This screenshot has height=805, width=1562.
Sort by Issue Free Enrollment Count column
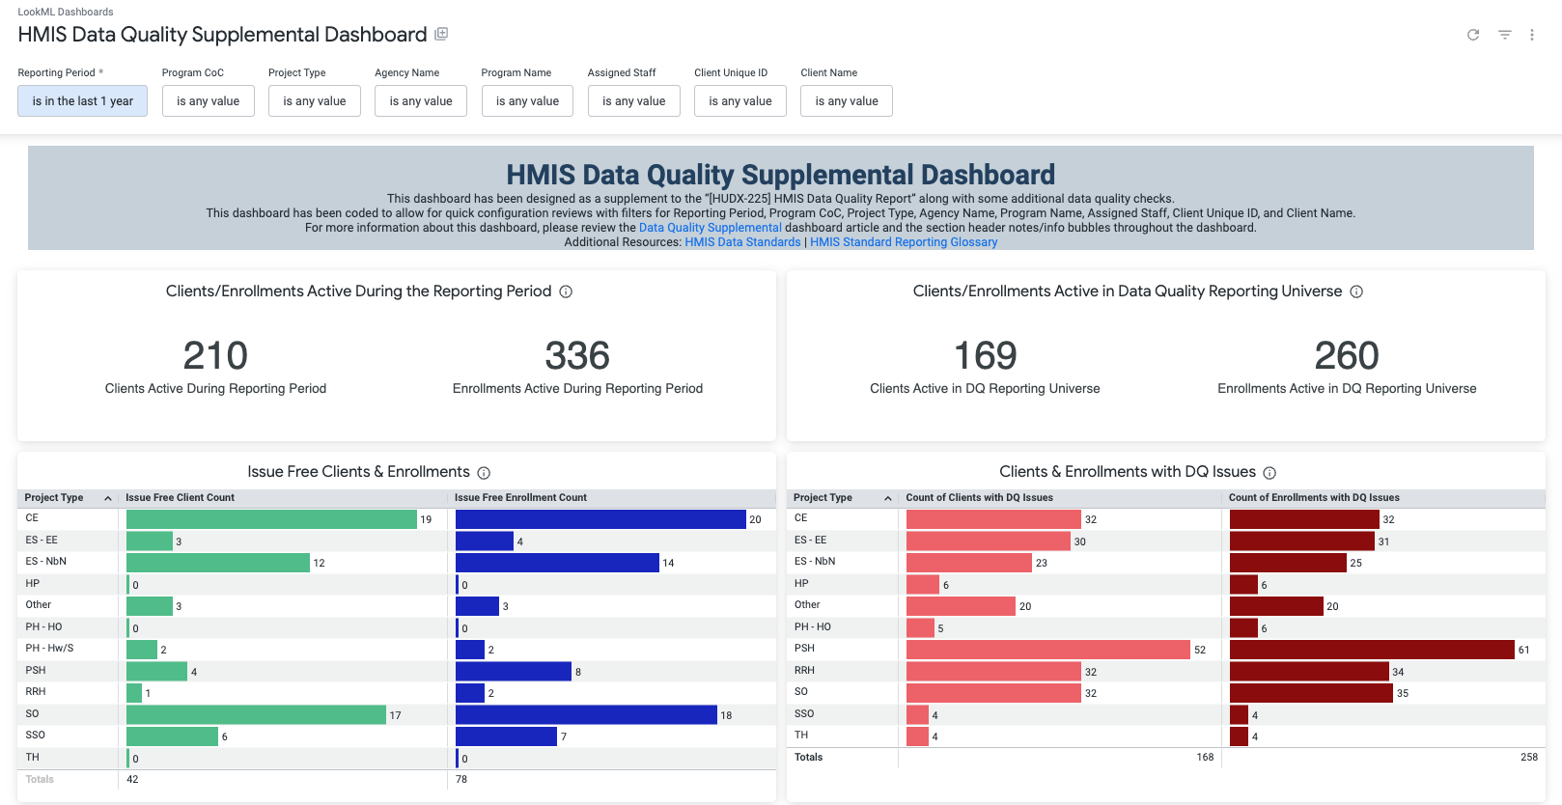[x=520, y=498]
